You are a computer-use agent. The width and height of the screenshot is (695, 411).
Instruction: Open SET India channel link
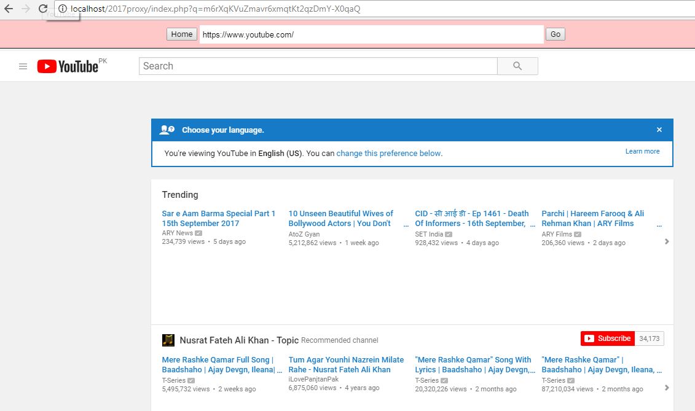[x=428, y=235]
